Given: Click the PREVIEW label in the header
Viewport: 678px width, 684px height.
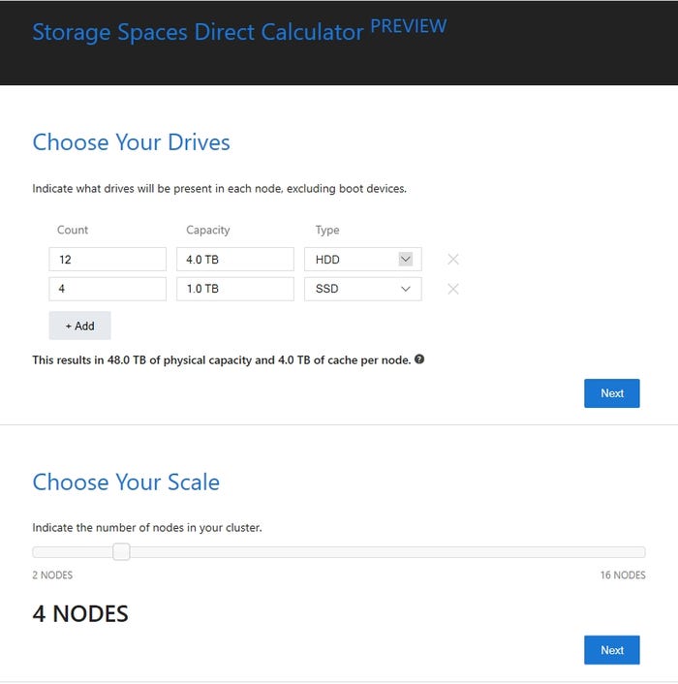Looking at the screenshot, I should [408, 26].
